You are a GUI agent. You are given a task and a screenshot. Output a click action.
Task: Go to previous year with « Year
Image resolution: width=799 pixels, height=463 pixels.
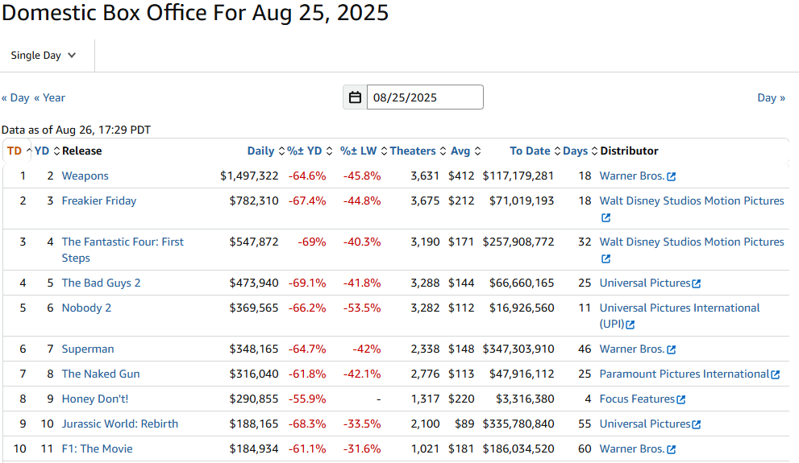(49, 97)
